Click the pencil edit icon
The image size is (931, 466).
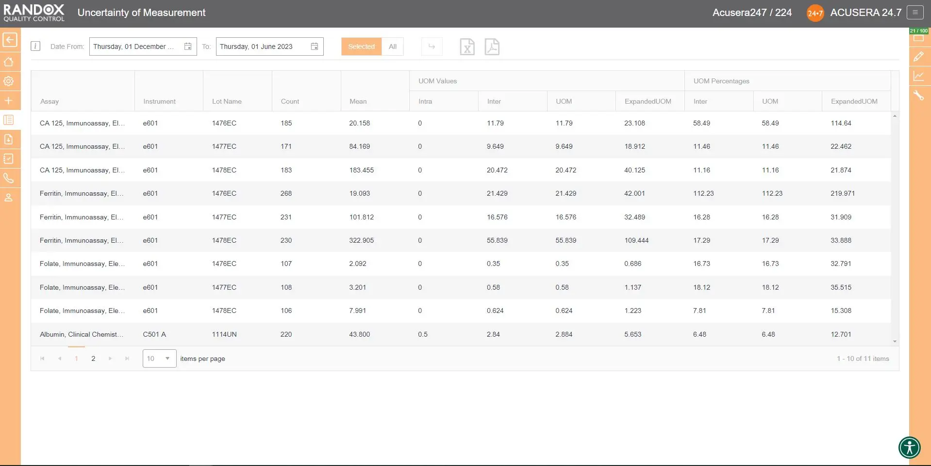(918, 57)
